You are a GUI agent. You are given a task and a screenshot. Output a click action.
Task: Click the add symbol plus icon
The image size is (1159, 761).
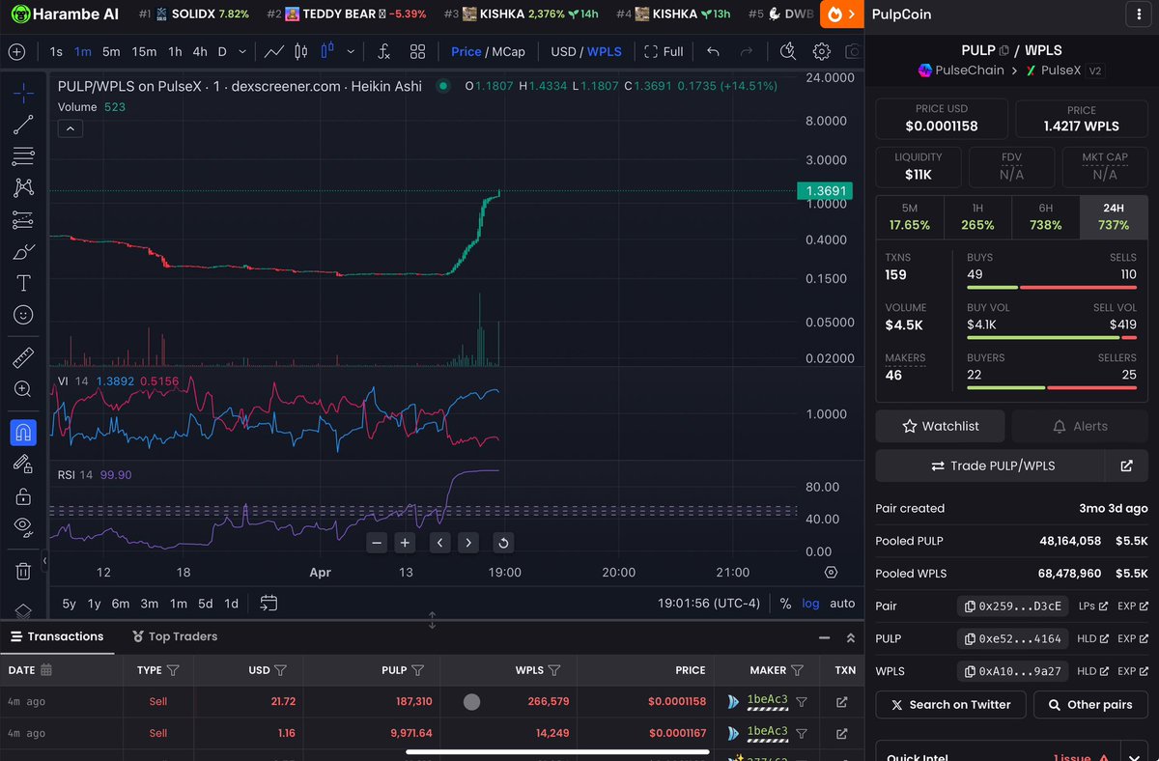[16, 51]
